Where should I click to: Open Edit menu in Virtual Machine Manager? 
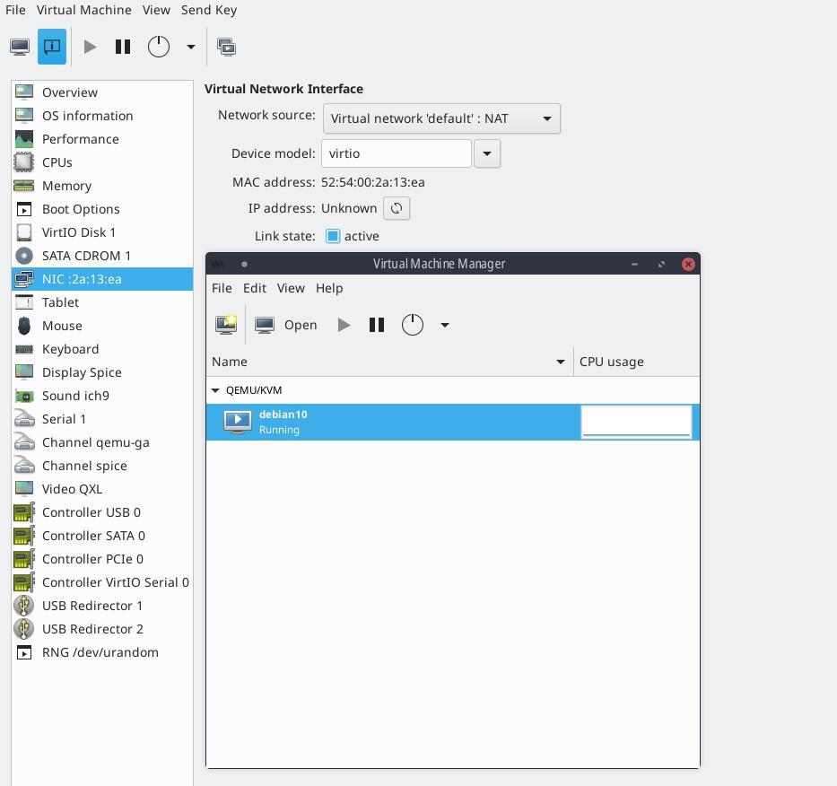pyautogui.click(x=254, y=288)
